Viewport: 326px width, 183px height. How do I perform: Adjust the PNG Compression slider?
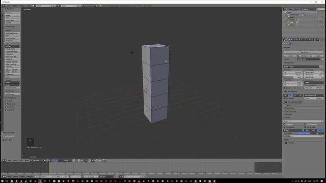pos(304,136)
